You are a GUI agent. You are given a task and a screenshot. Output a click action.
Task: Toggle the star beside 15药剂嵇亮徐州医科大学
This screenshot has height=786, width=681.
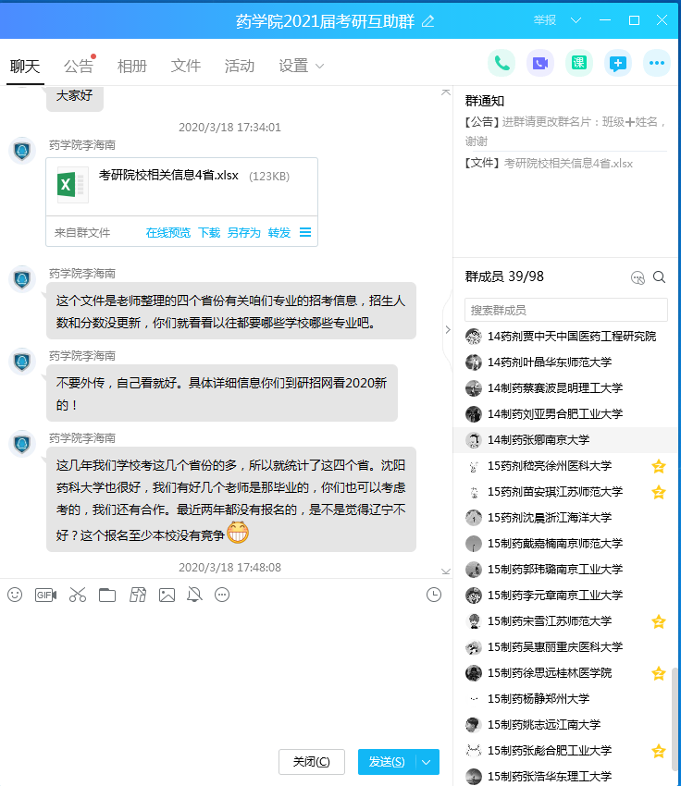[659, 466]
